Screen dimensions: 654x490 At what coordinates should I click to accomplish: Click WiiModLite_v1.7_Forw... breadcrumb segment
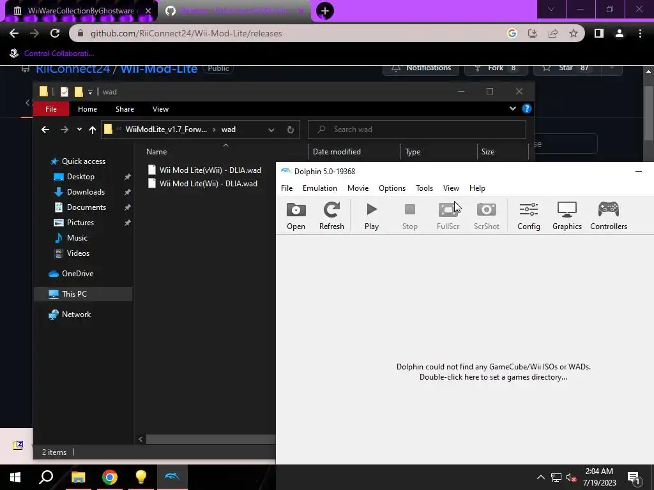click(x=166, y=130)
